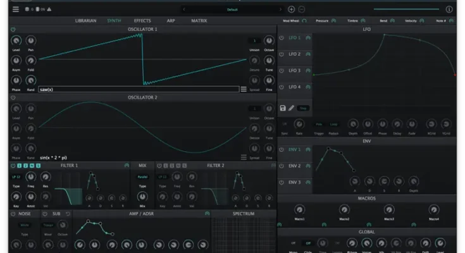Toggle Oscillator 2 power button
This screenshot has height=253, width=465.
13,97
